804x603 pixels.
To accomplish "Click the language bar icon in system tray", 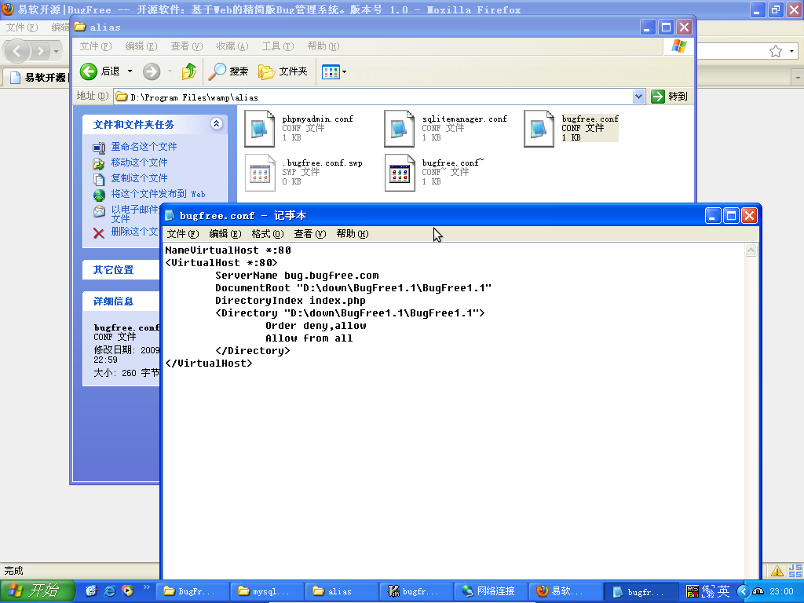I will (x=693, y=591).
